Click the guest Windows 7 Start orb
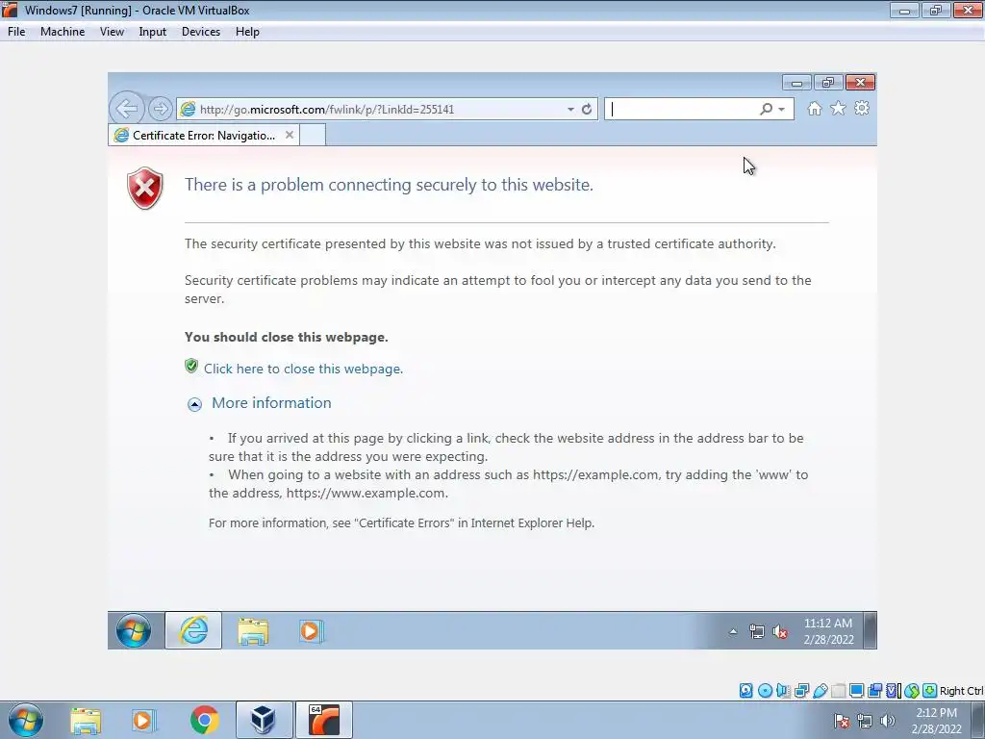This screenshot has width=985, height=739. point(133,630)
